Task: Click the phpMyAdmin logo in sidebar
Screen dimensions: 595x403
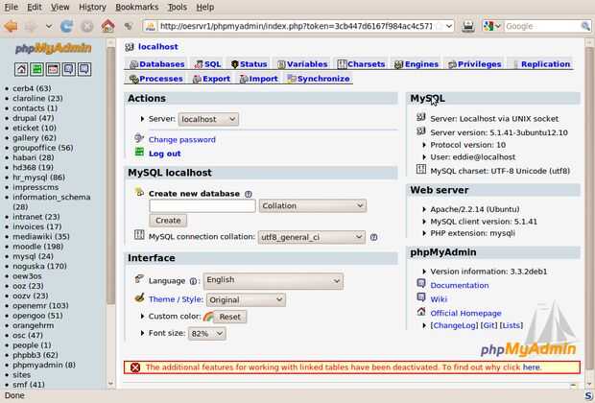Action: 53,48
